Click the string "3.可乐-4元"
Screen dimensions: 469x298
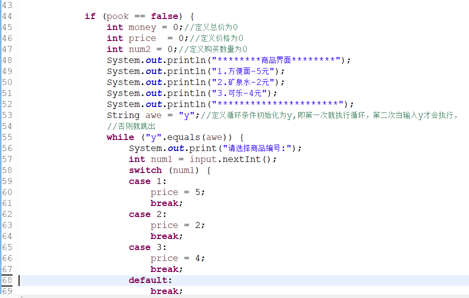[240, 93]
